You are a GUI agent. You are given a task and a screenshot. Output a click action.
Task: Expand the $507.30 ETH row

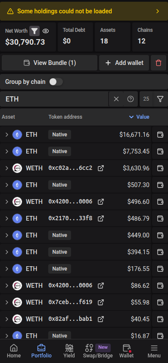click(7, 185)
